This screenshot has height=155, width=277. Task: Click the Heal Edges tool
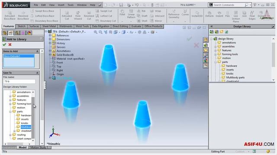[x=252, y=15]
